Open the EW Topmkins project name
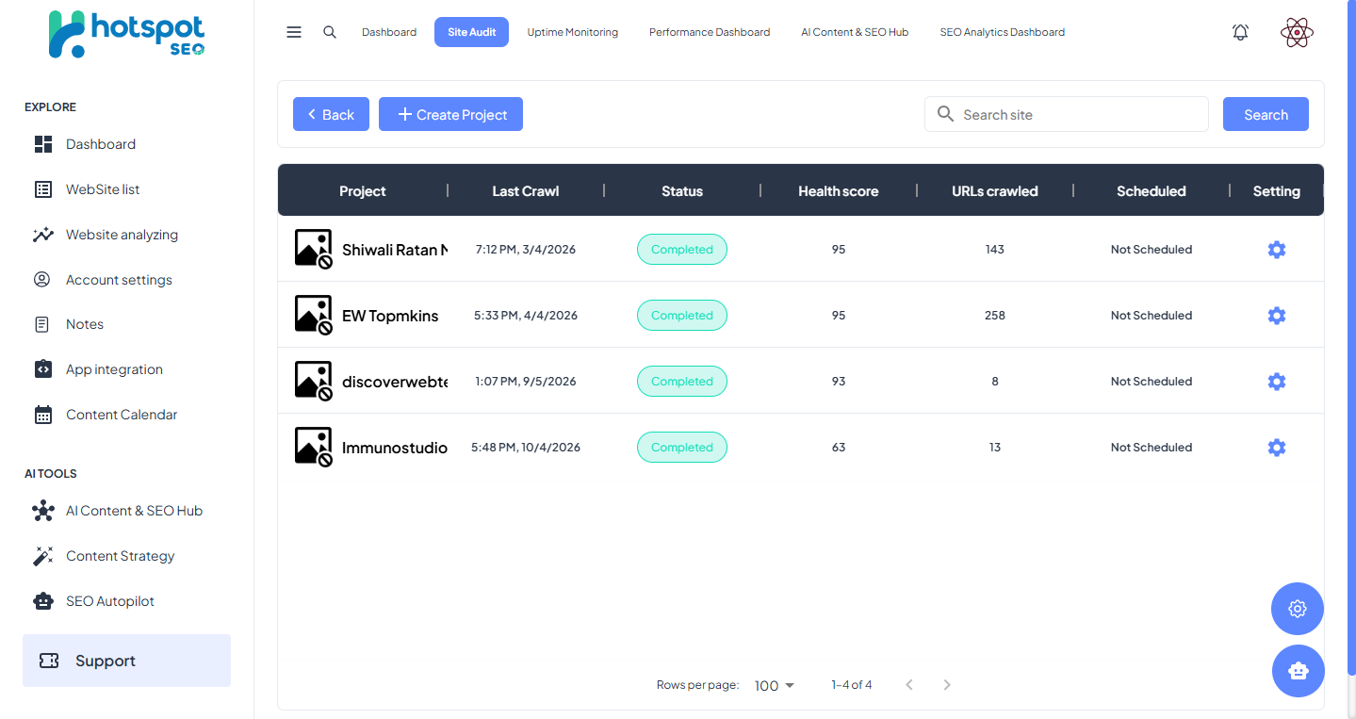Viewport: 1356px width, 719px height. click(x=390, y=316)
